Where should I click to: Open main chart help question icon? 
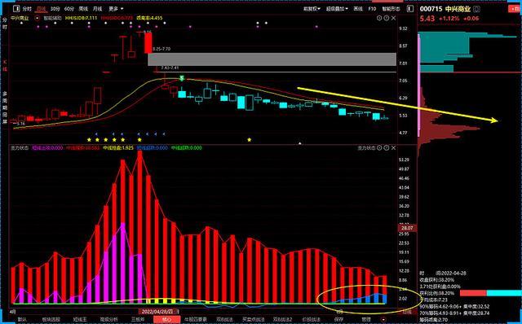tap(386, 18)
